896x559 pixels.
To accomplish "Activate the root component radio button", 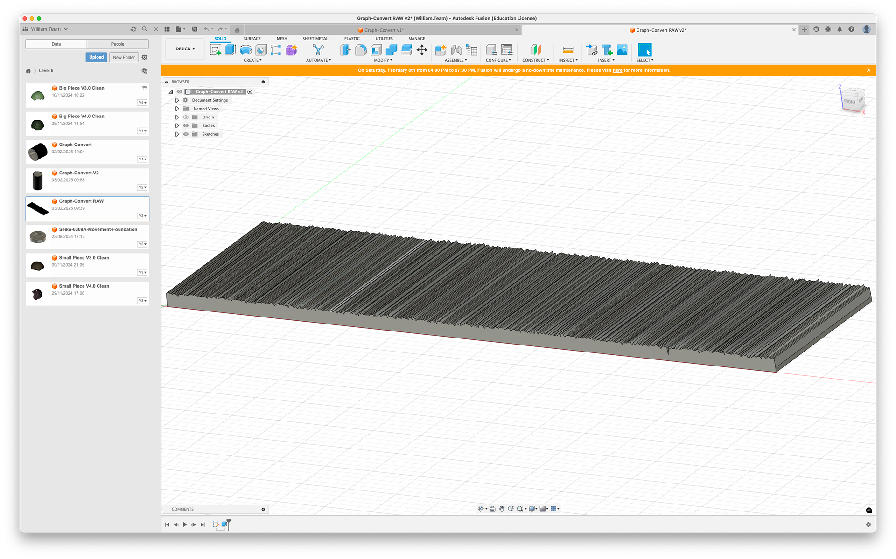I will coord(250,92).
